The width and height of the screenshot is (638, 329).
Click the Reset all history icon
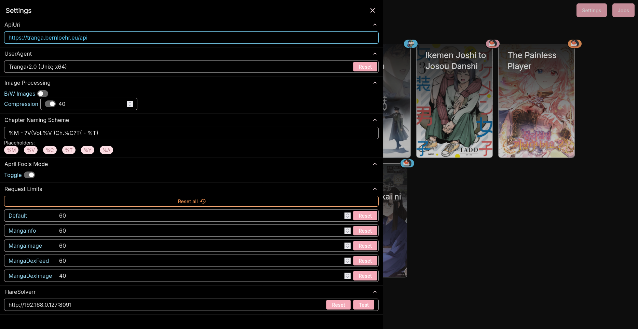(x=203, y=201)
